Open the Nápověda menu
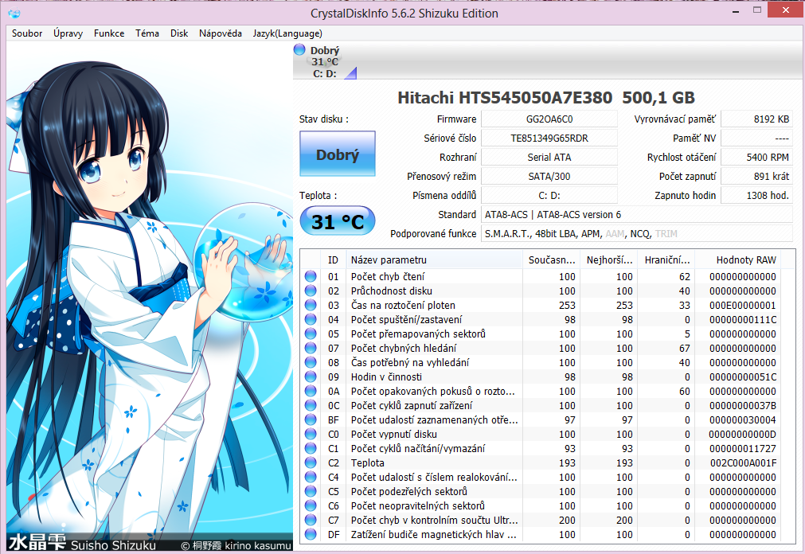This screenshot has width=805, height=554. coord(221,33)
